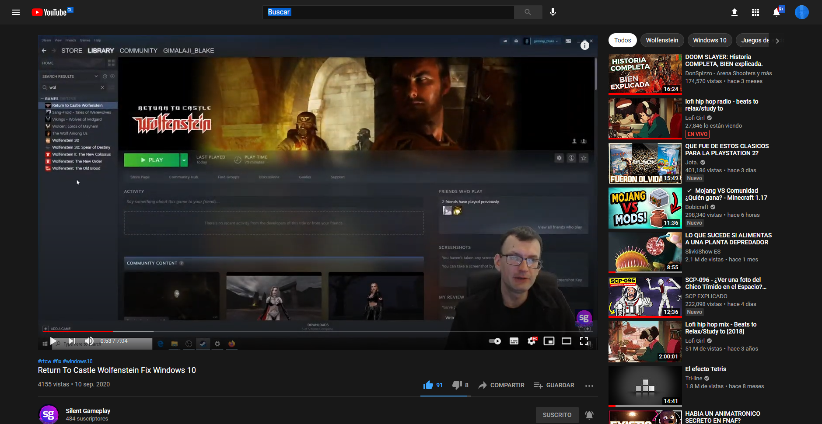Toggle theater mode
Screen dimensions: 822x424
pos(567,341)
